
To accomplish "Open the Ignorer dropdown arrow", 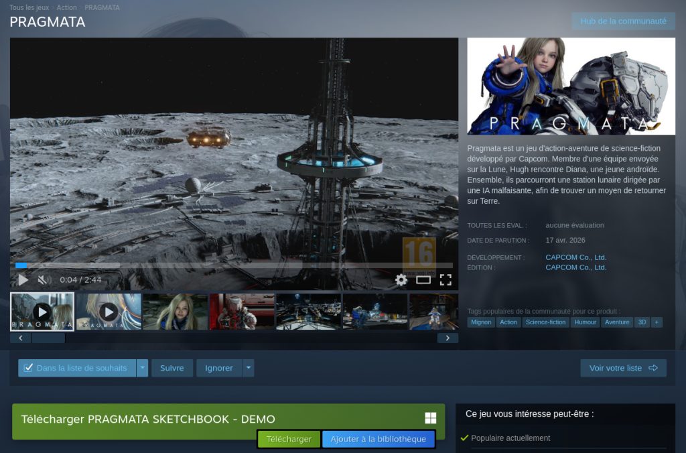I will point(249,367).
